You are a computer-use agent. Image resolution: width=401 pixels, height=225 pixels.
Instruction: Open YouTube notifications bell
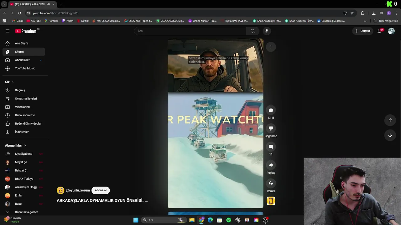(379, 31)
